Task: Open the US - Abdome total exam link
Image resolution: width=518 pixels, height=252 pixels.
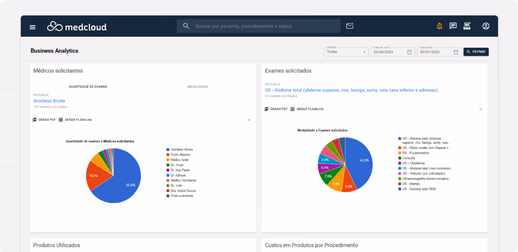Action: point(351,90)
